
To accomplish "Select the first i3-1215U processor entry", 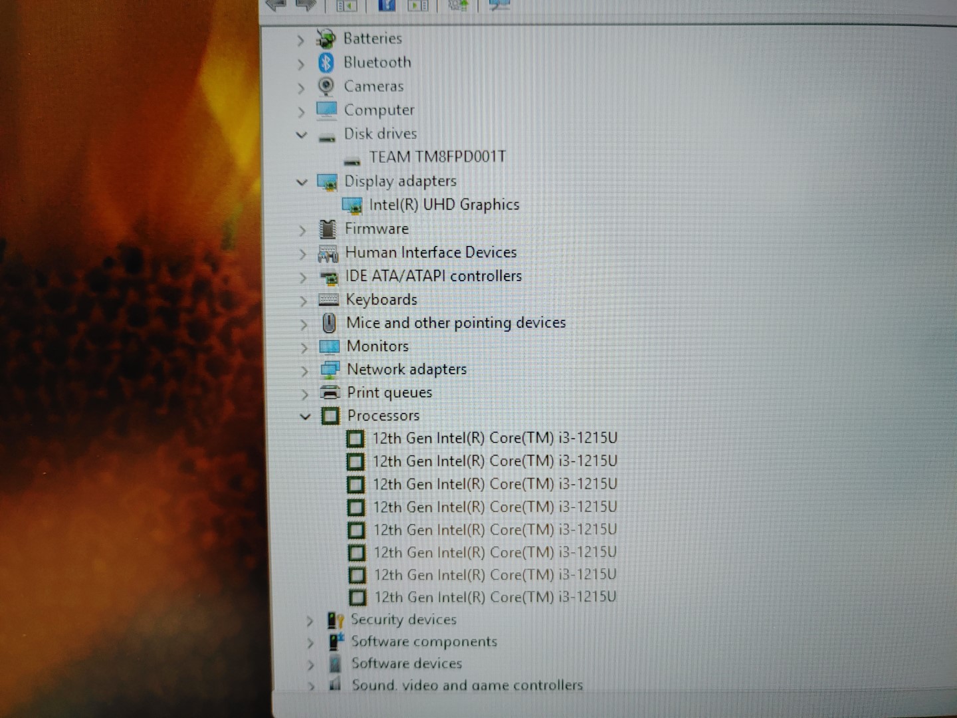I will [x=494, y=438].
